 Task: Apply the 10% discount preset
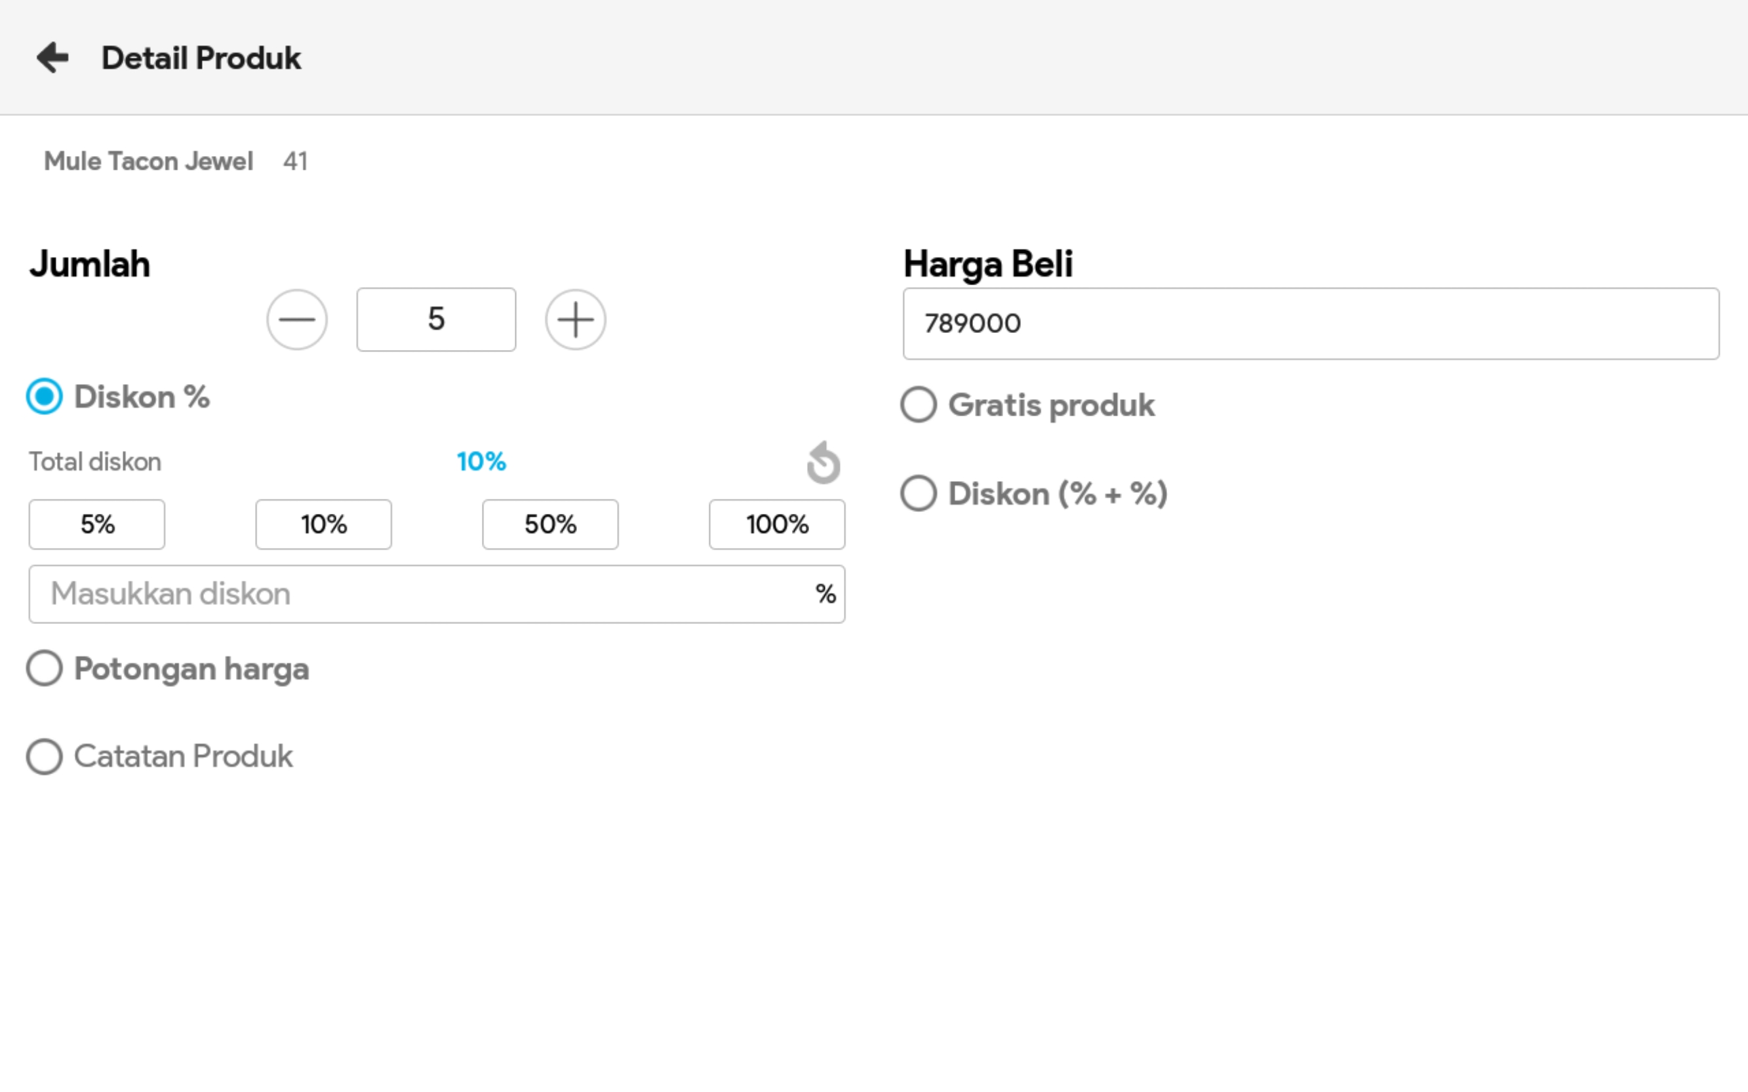click(324, 524)
